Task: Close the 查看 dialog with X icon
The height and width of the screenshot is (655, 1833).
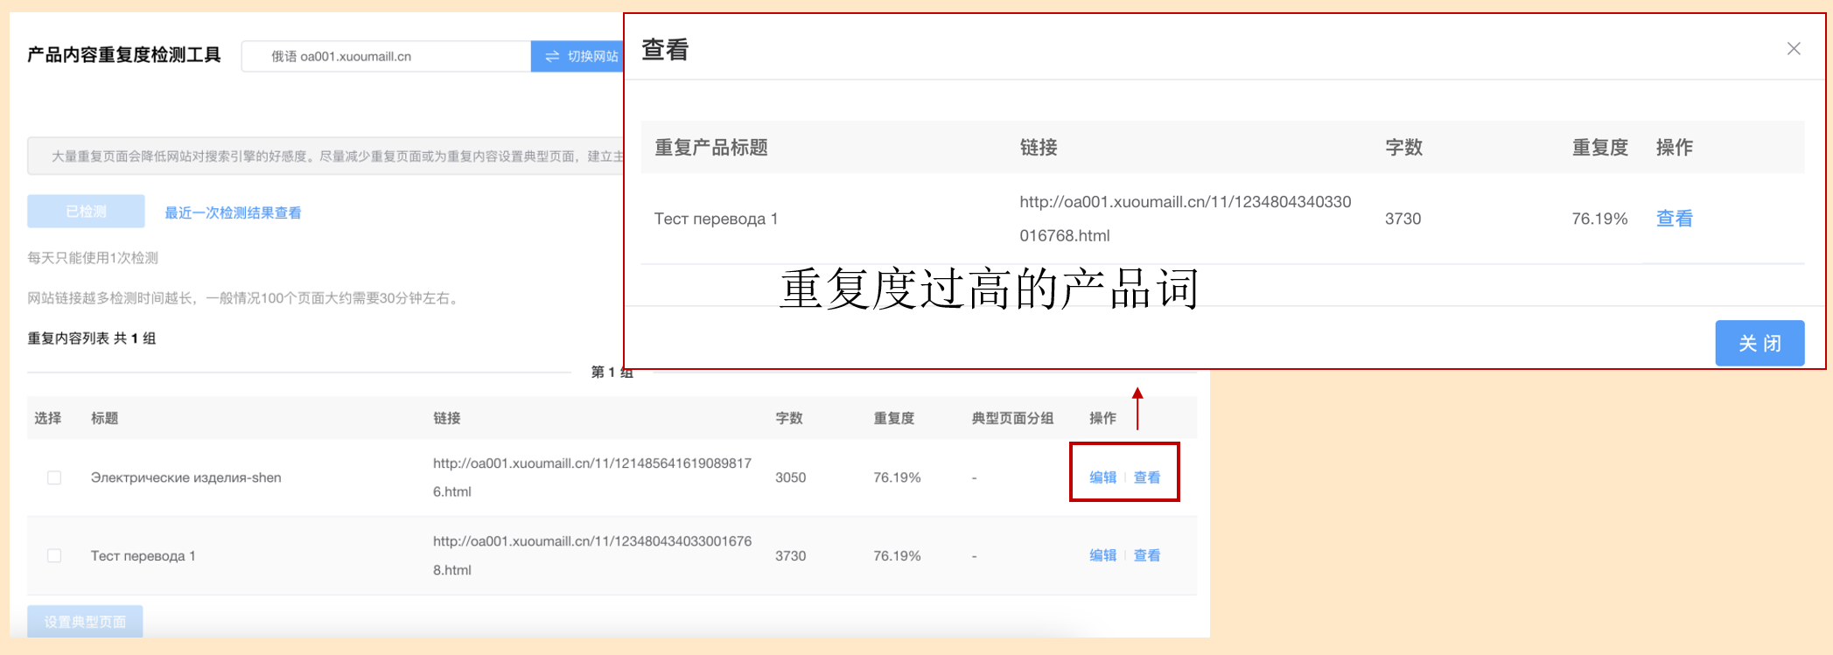Action: coord(1794,49)
